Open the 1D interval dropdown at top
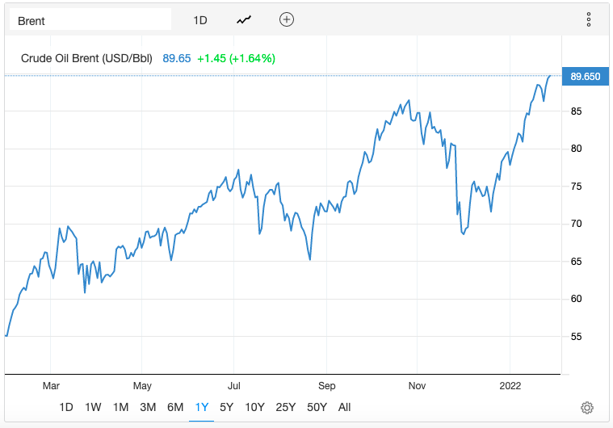 200,20
